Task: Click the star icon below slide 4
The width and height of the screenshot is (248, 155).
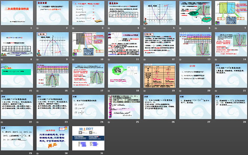Action: point(109,28)
